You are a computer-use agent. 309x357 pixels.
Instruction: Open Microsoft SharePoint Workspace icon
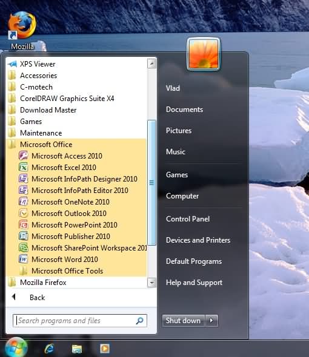tap(23, 247)
